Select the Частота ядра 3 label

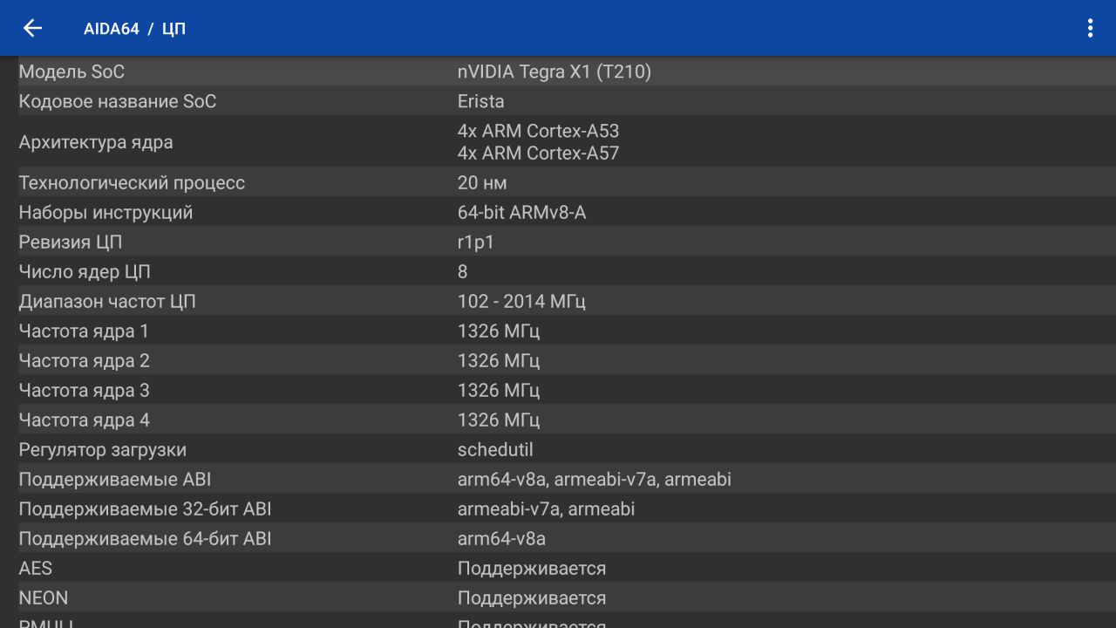(x=85, y=391)
